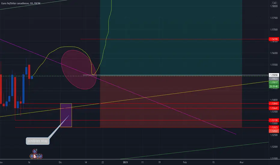Image resolution: width=280 pixels, height=165 pixels.
Task: Click the 1.54000 price scale value
Action: point(274,100)
